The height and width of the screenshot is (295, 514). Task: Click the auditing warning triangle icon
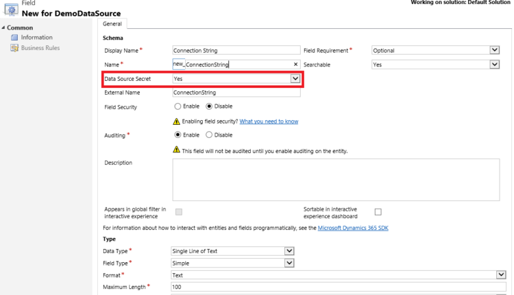pyautogui.click(x=177, y=149)
